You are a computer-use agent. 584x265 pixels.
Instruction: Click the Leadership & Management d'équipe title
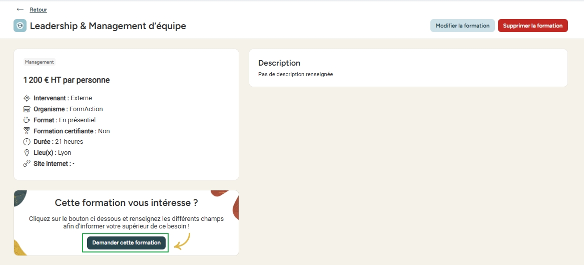[108, 26]
